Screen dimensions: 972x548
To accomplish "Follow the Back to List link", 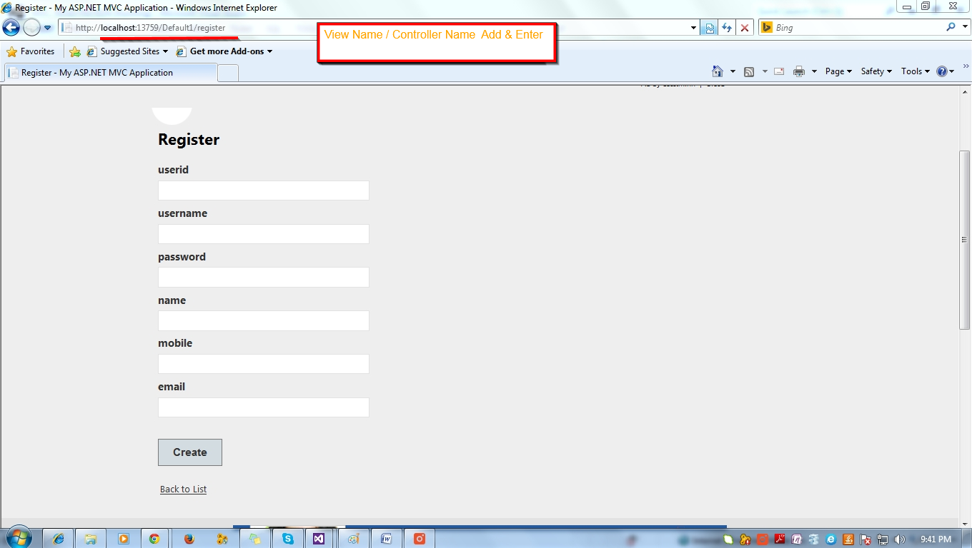I will point(183,489).
